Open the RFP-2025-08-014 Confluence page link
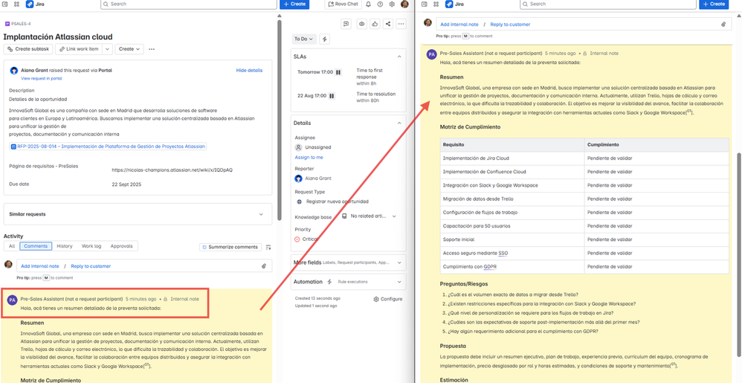742x383 pixels. point(108,147)
